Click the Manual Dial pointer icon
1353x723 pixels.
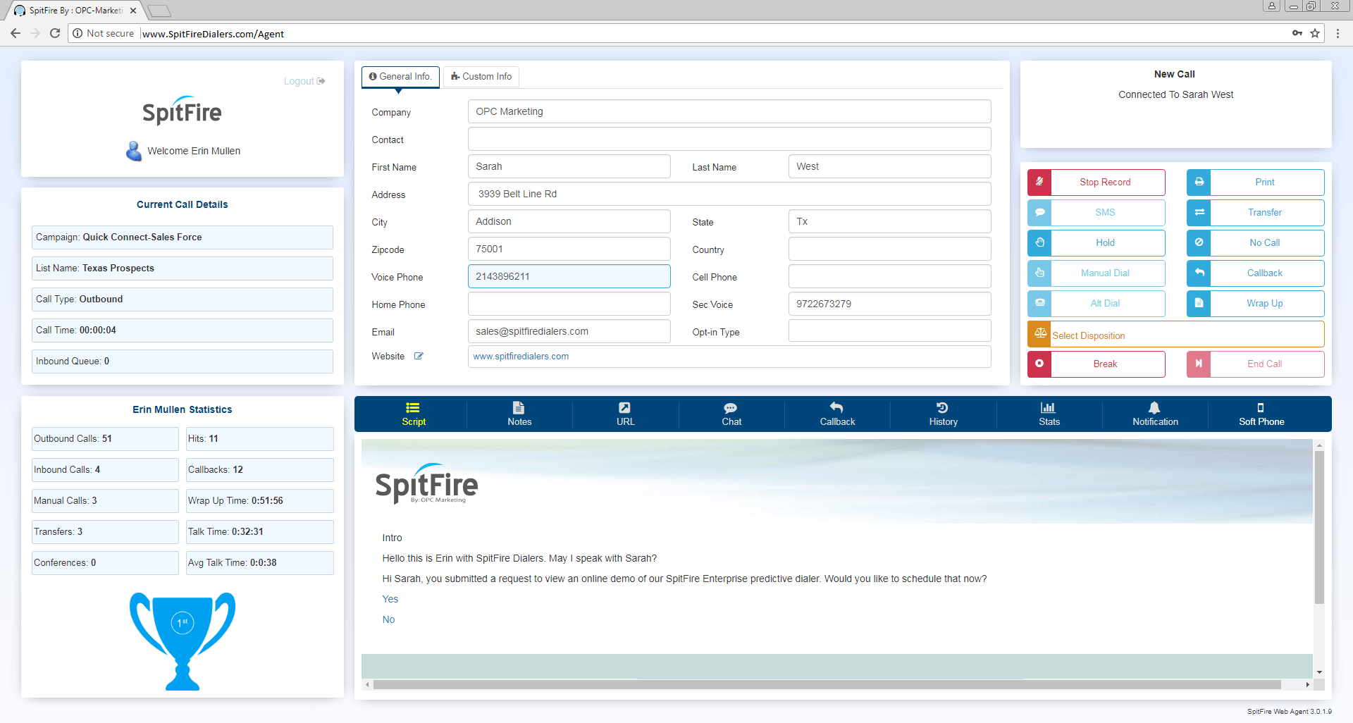(x=1039, y=273)
